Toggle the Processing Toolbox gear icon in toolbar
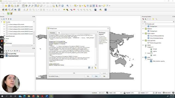175x98 pixels. pos(94,6)
